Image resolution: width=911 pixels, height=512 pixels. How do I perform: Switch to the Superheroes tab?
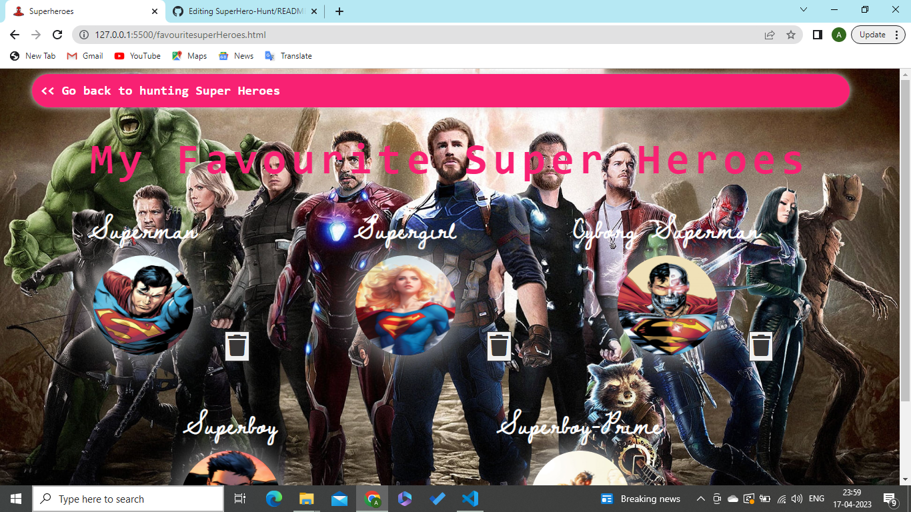coord(80,11)
